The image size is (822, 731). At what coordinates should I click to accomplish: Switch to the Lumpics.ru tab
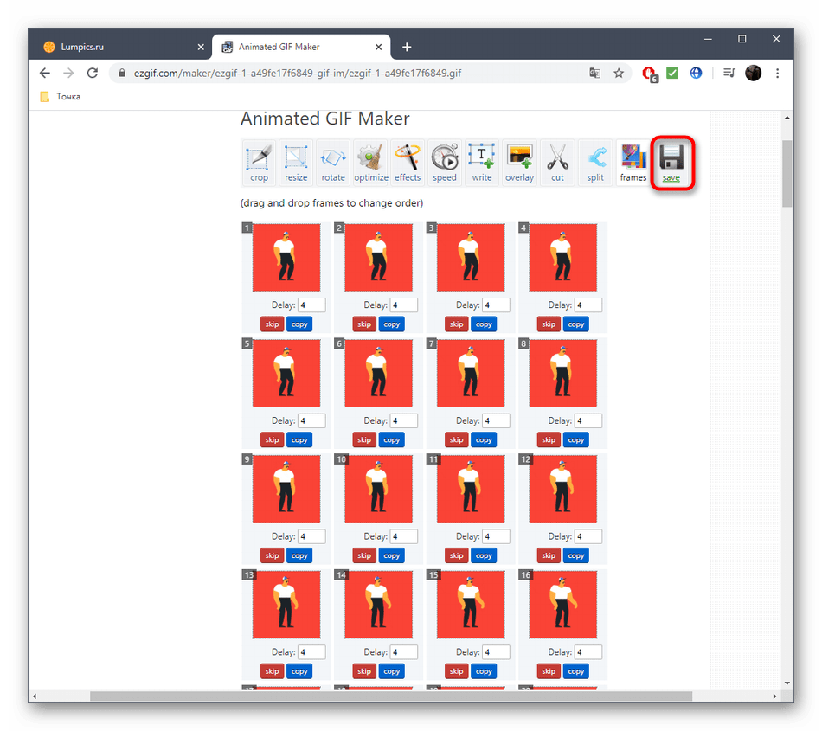pos(120,47)
